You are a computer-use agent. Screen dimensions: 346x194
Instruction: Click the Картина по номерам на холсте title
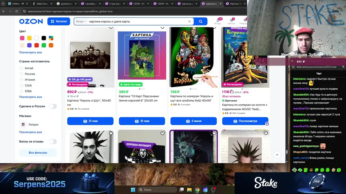(x=245, y=107)
